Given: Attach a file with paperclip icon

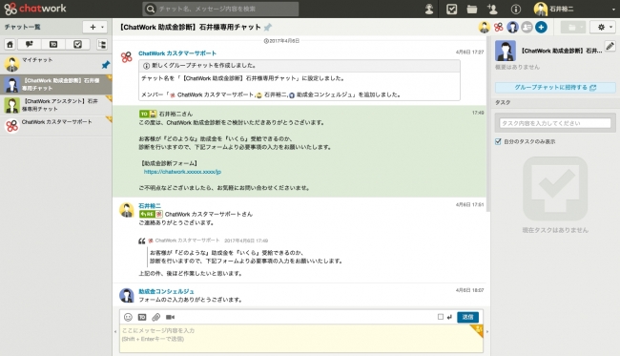Looking at the screenshot, I should [x=156, y=317].
